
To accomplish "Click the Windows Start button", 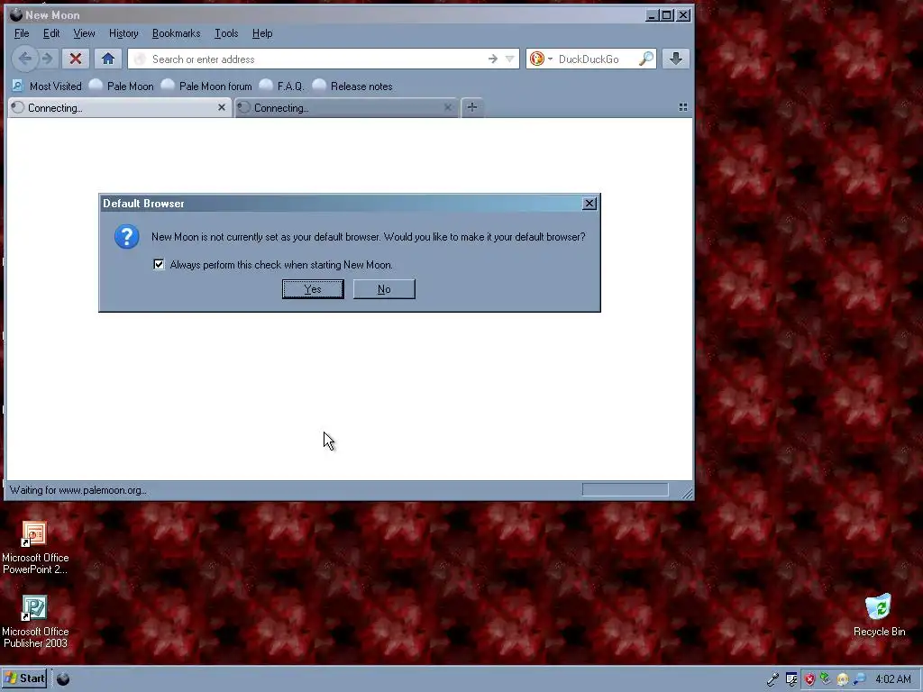I will coord(24,678).
